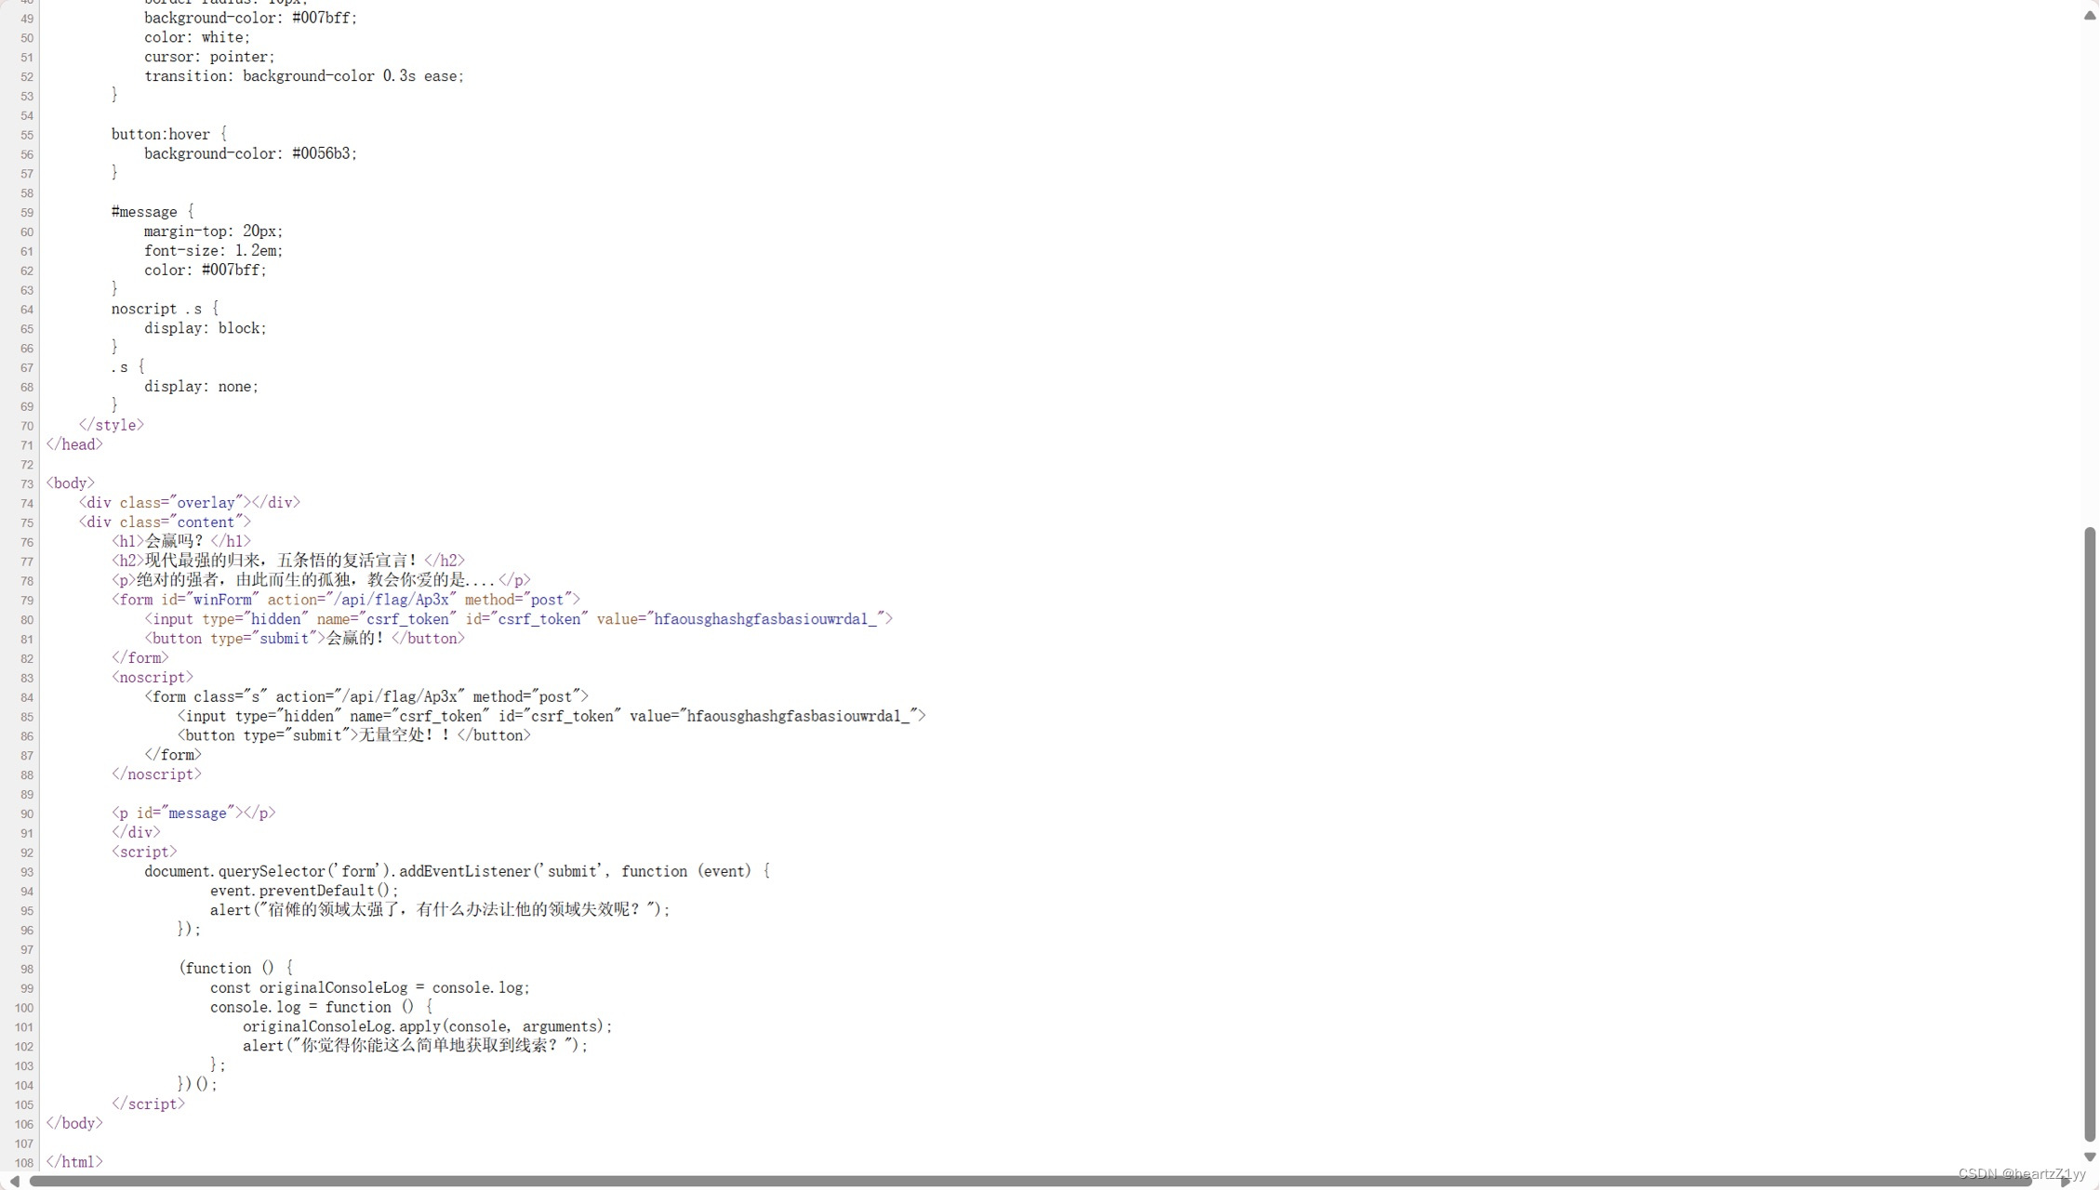Click the horizontal scrollbar right arrow
This screenshot has height=1190, width=2100.
tap(2066, 1181)
